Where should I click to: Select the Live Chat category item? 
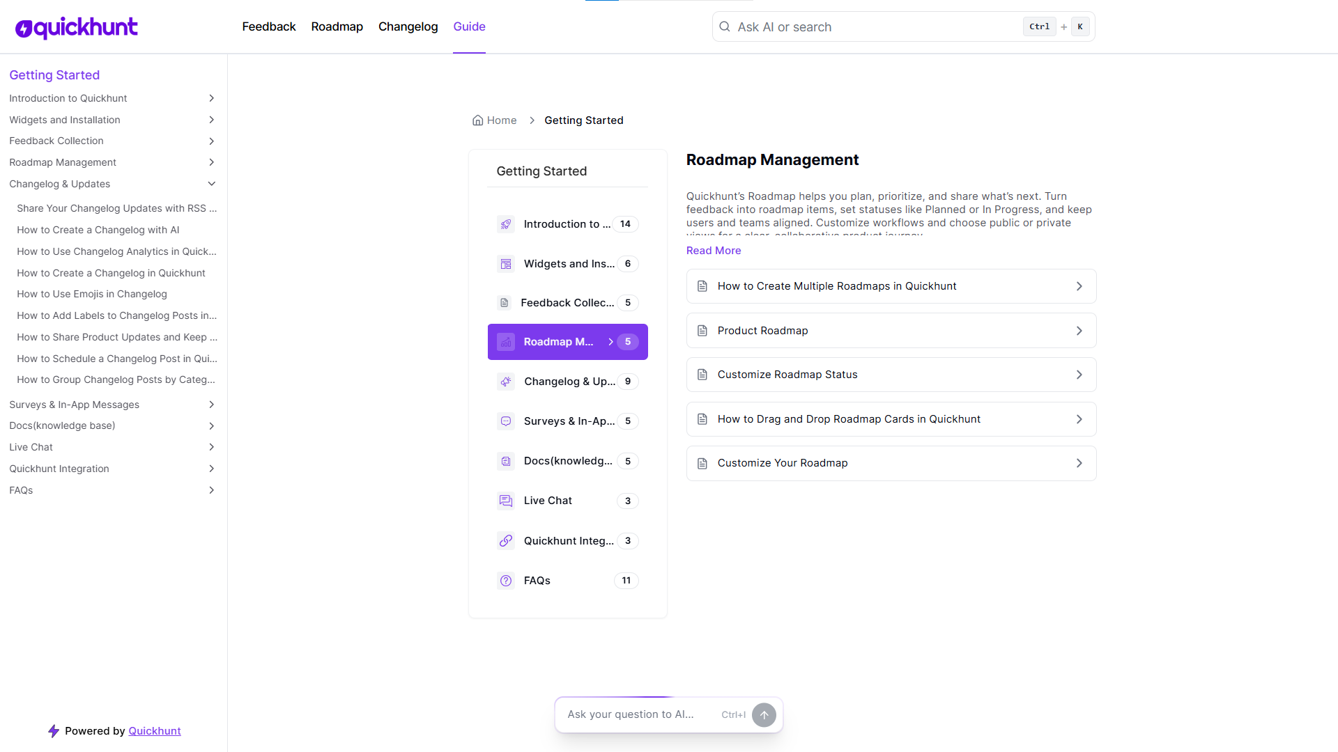[x=568, y=501]
